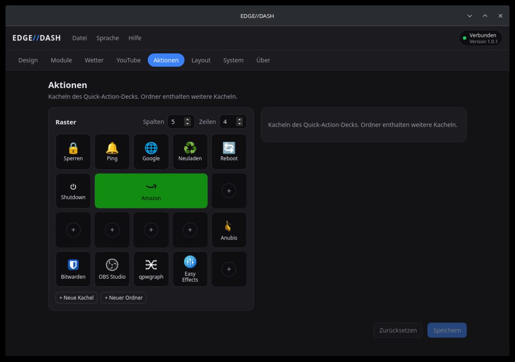Close the EDGE//DASH window
This screenshot has width=515, height=362.
click(x=500, y=16)
